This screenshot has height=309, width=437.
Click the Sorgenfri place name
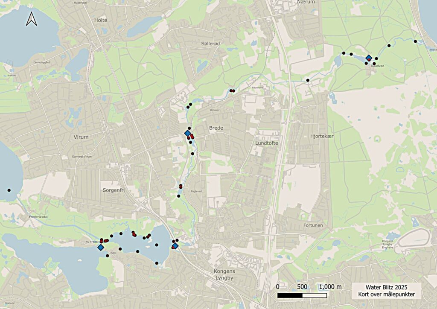[x=113, y=189]
